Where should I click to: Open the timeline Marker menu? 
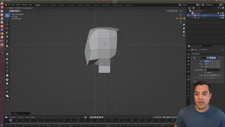[x=33, y=117]
